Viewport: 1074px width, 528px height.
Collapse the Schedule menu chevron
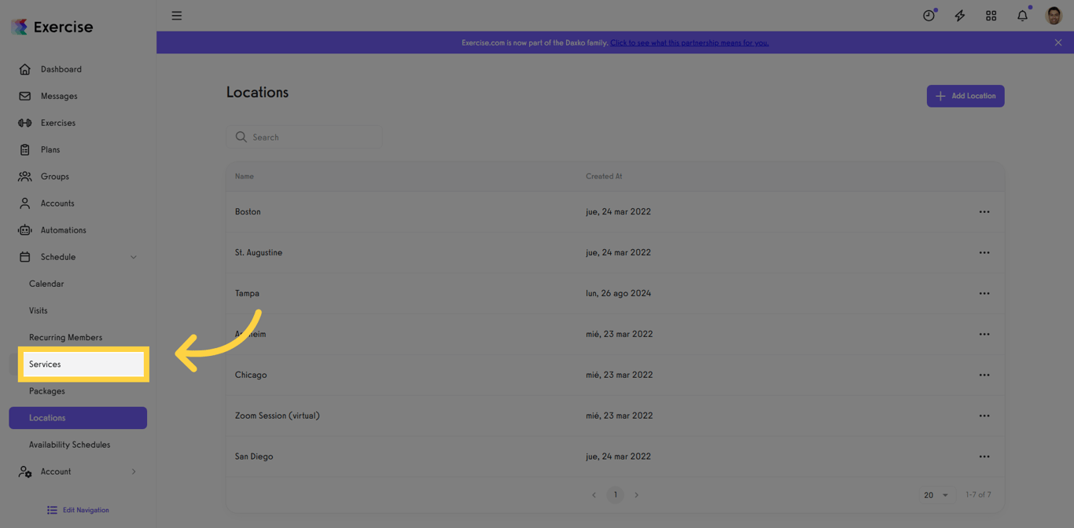(134, 257)
